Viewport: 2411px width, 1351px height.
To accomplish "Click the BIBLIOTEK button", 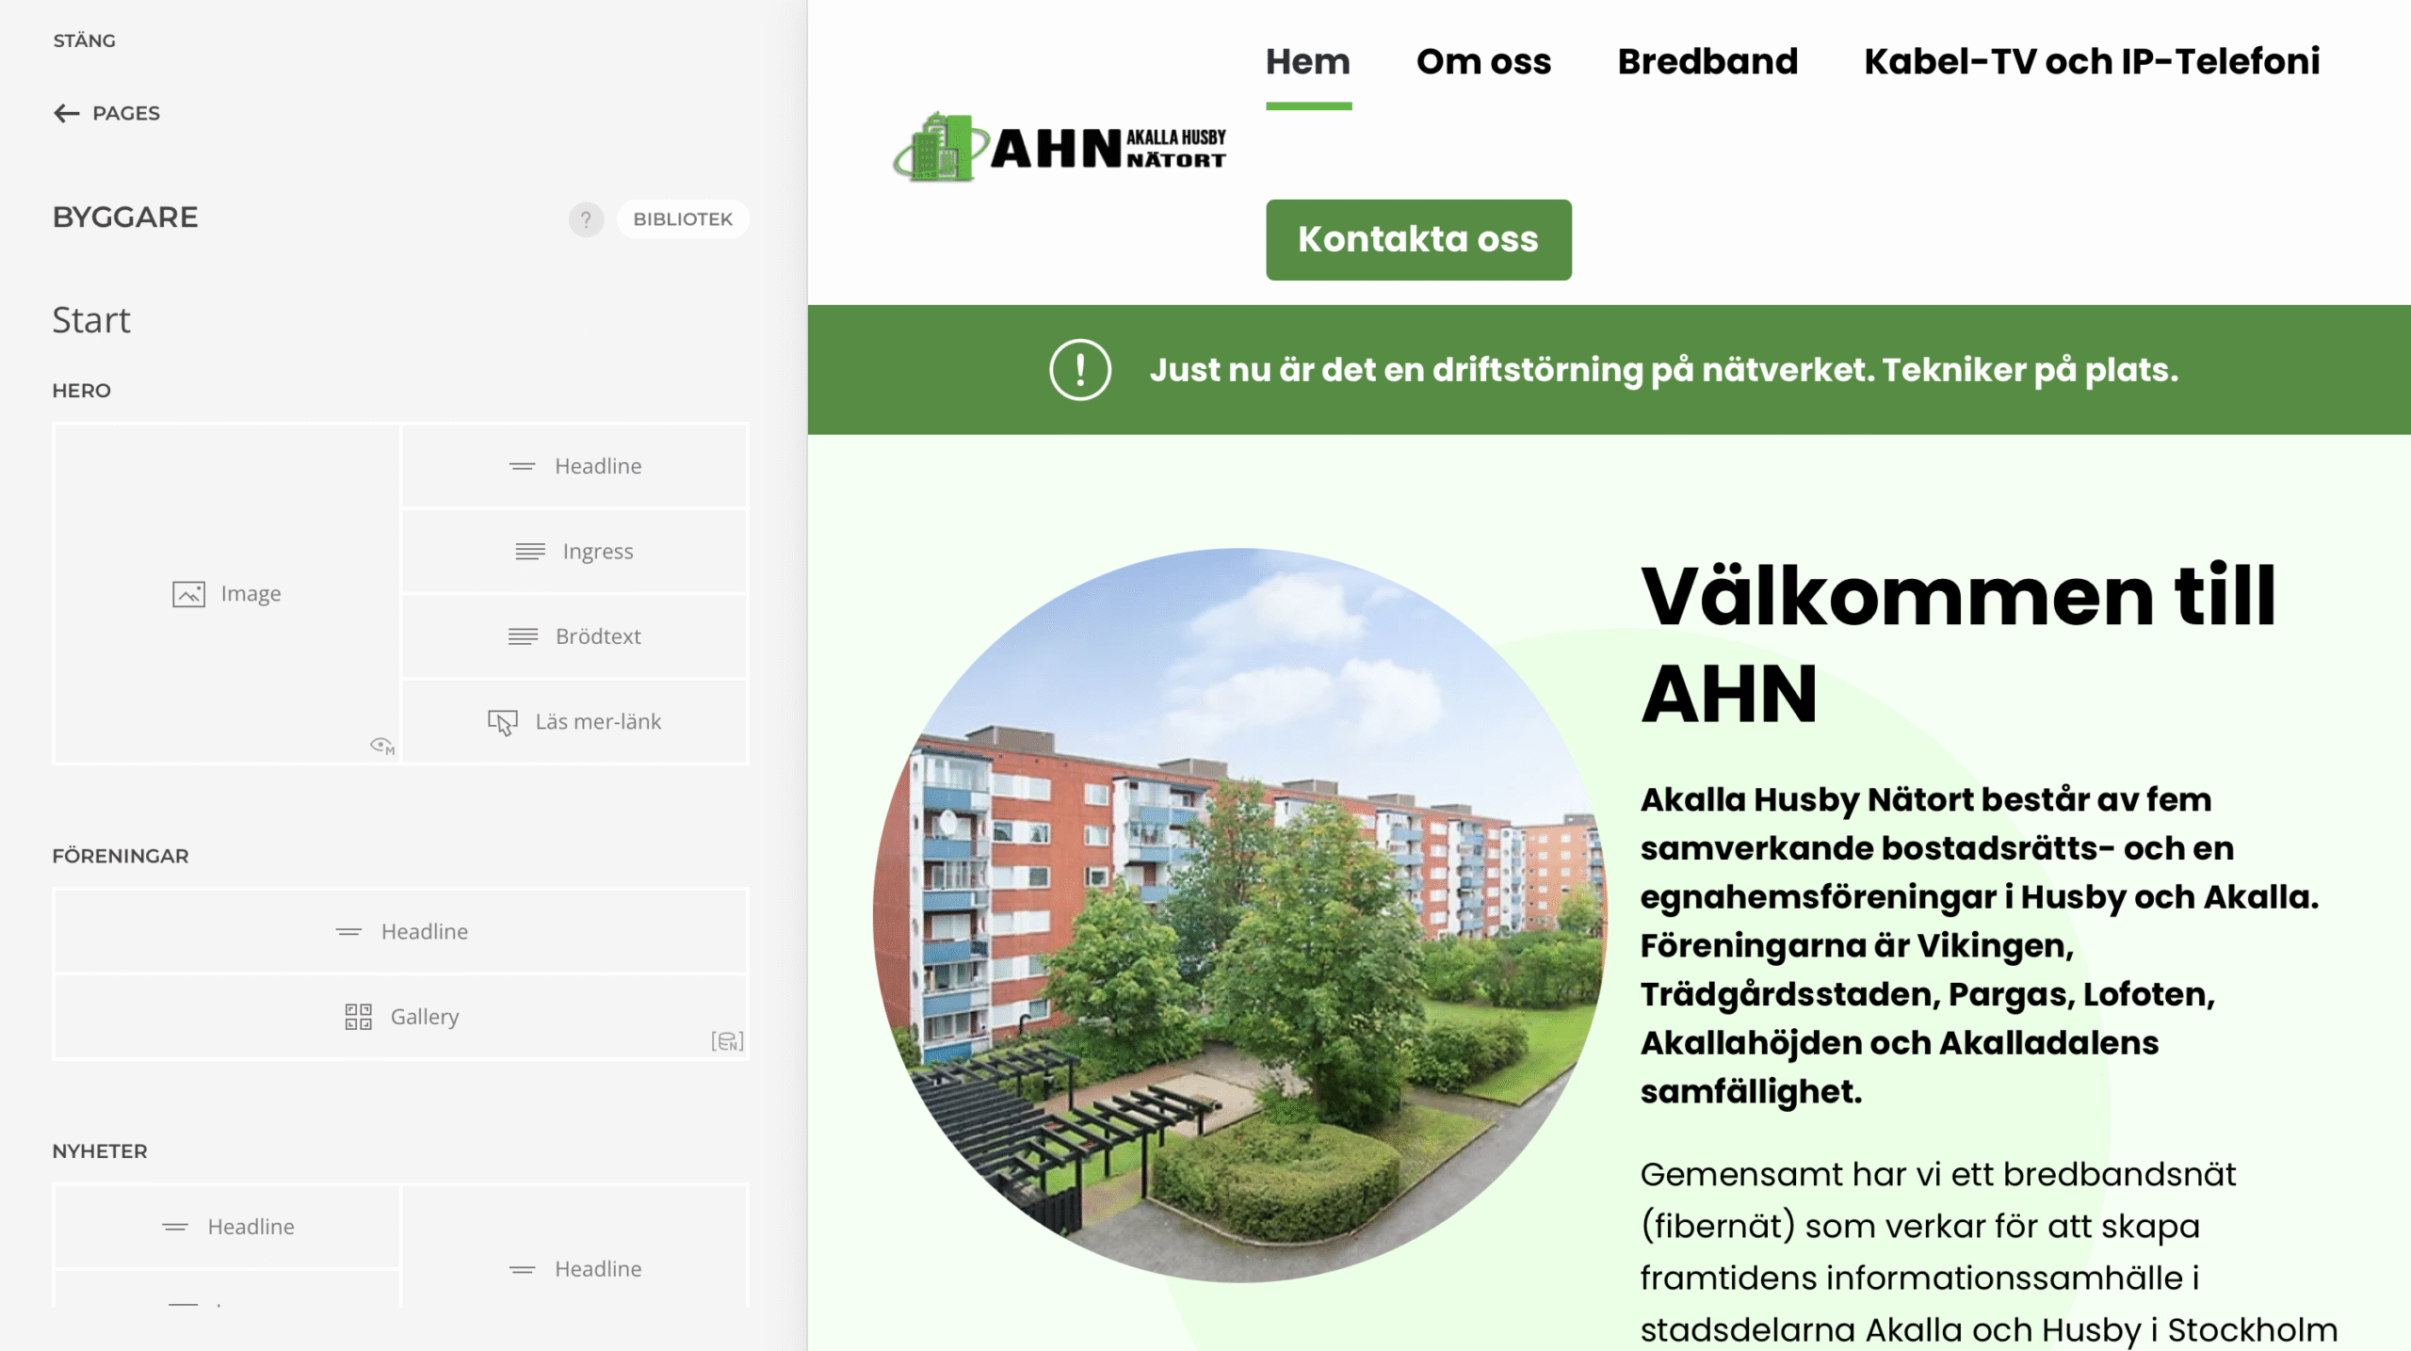I will click(683, 219).
